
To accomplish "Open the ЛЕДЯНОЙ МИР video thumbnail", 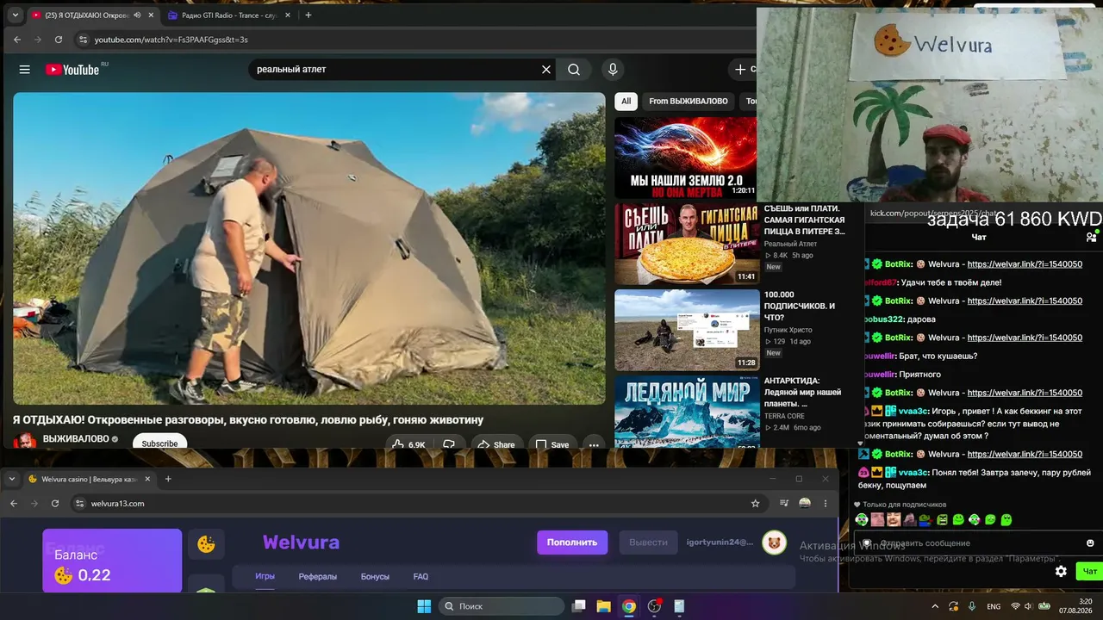I will tap(686, 412).
